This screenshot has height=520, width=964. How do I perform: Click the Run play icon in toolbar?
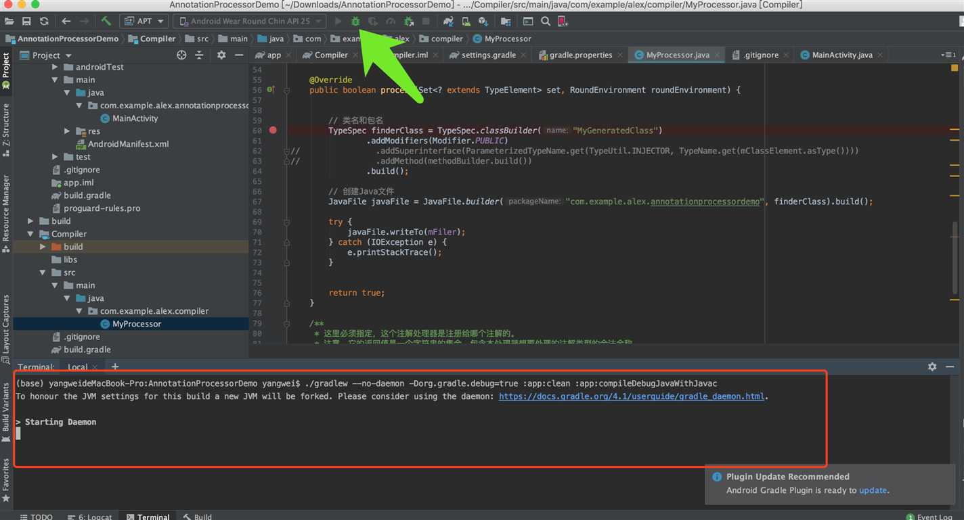click(x=338, y=22)
